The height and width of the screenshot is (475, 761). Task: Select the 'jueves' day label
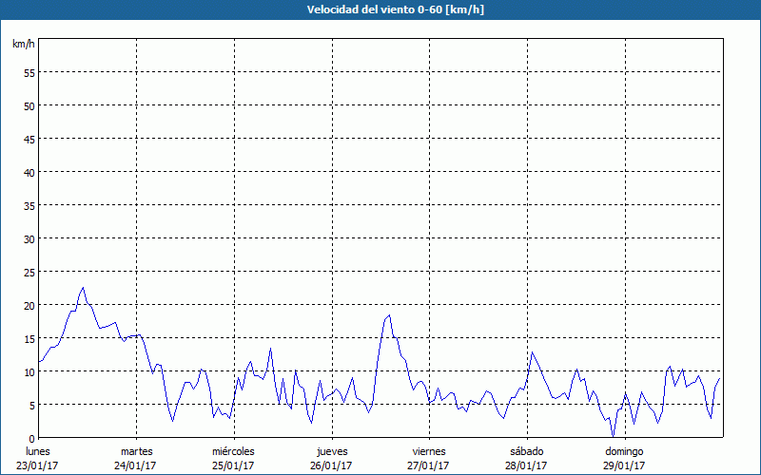(x=331, y=451)
